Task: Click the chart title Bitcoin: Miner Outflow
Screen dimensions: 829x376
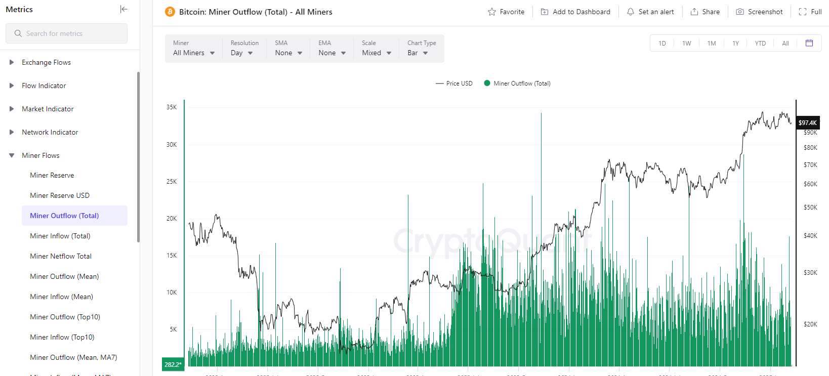Action: (x=256, y=12)
